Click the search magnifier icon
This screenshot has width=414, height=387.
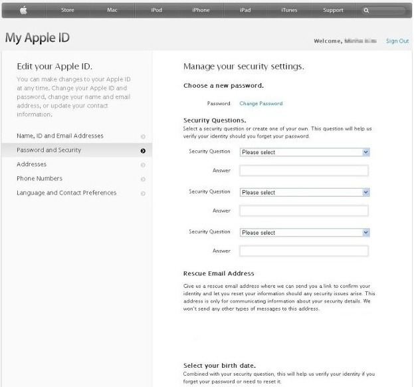(x=366, y=10)
